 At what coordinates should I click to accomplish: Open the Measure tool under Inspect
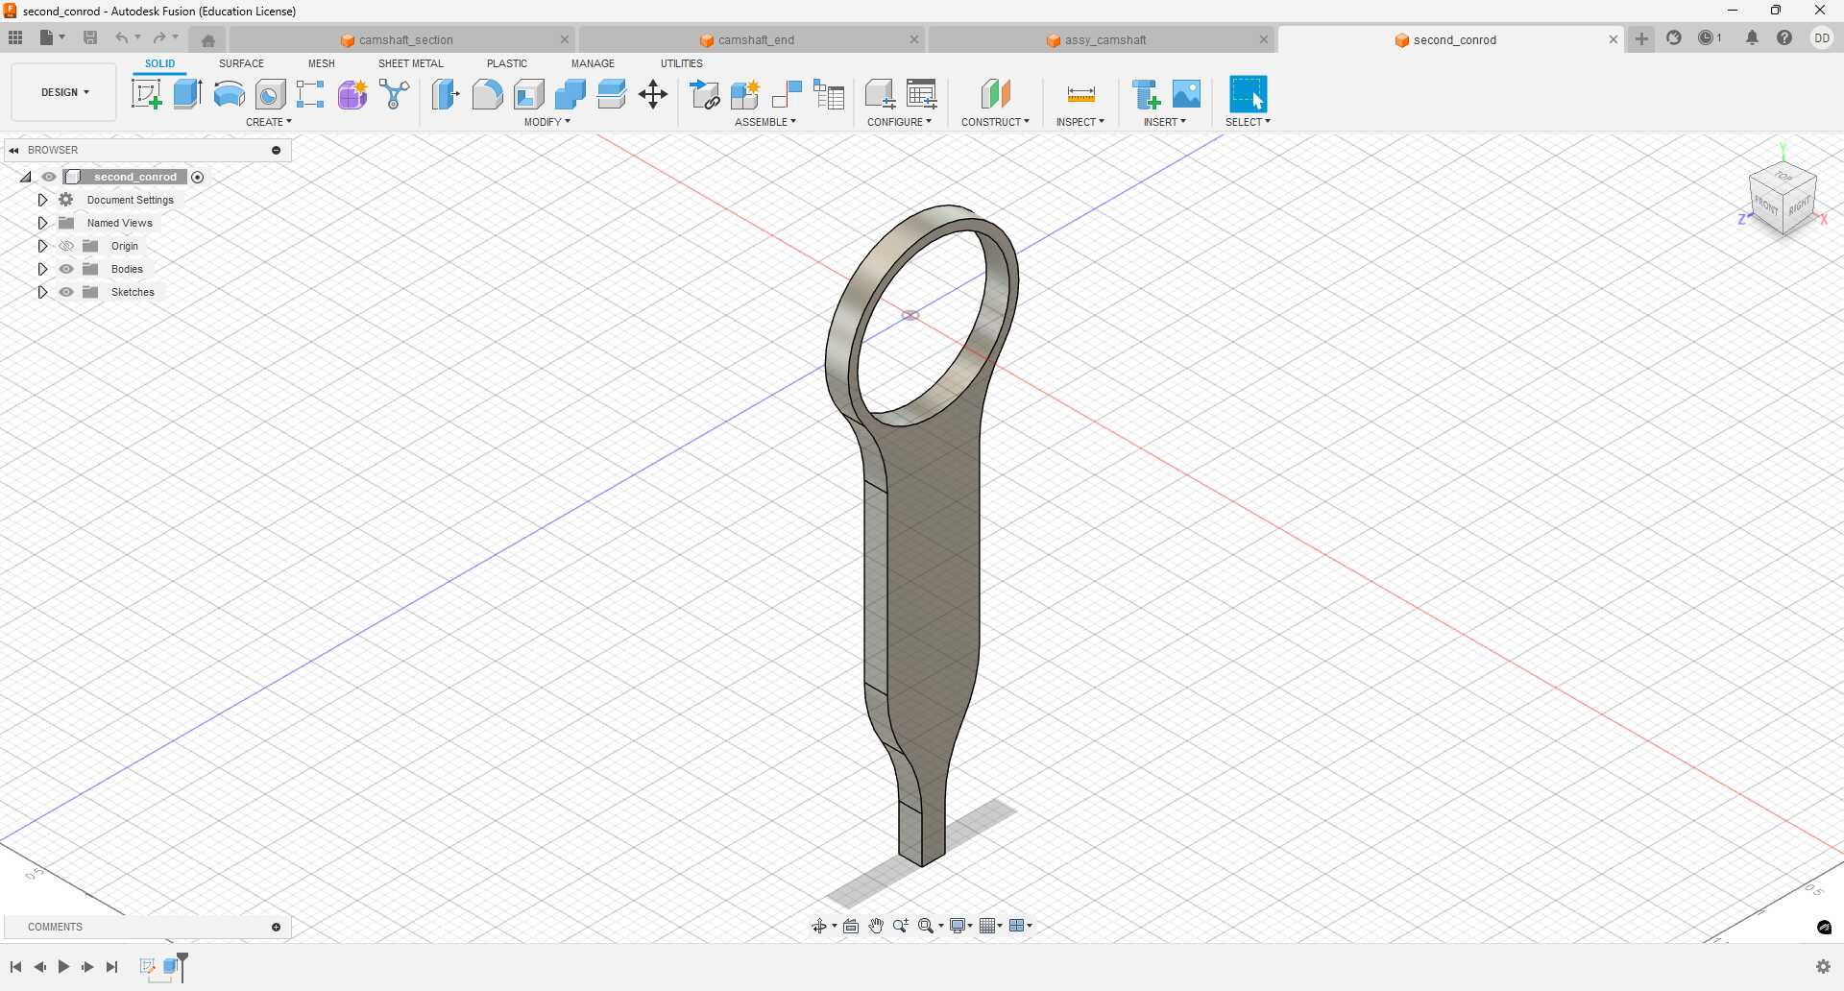1080,93
